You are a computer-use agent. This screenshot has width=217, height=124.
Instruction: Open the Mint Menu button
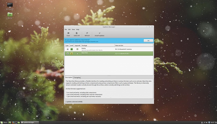tap(4, 122)
